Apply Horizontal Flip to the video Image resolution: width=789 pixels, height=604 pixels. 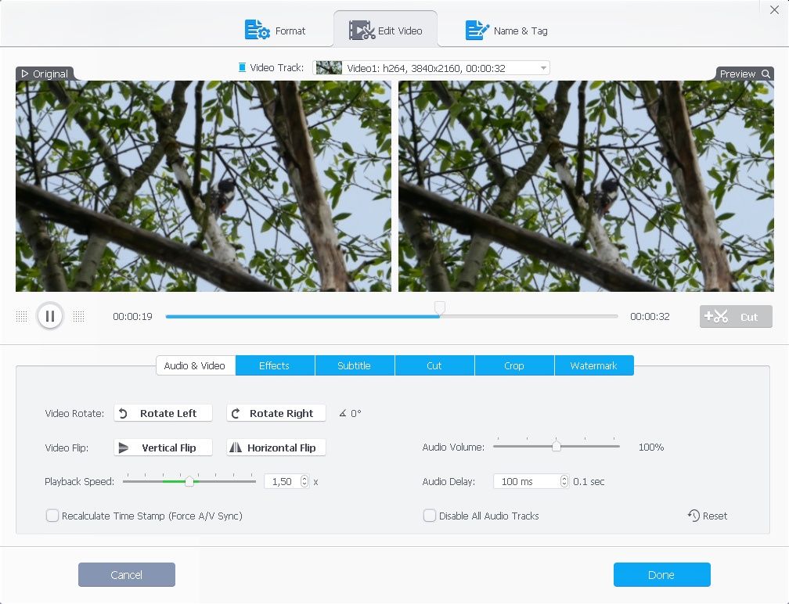[x=276, y=448]
